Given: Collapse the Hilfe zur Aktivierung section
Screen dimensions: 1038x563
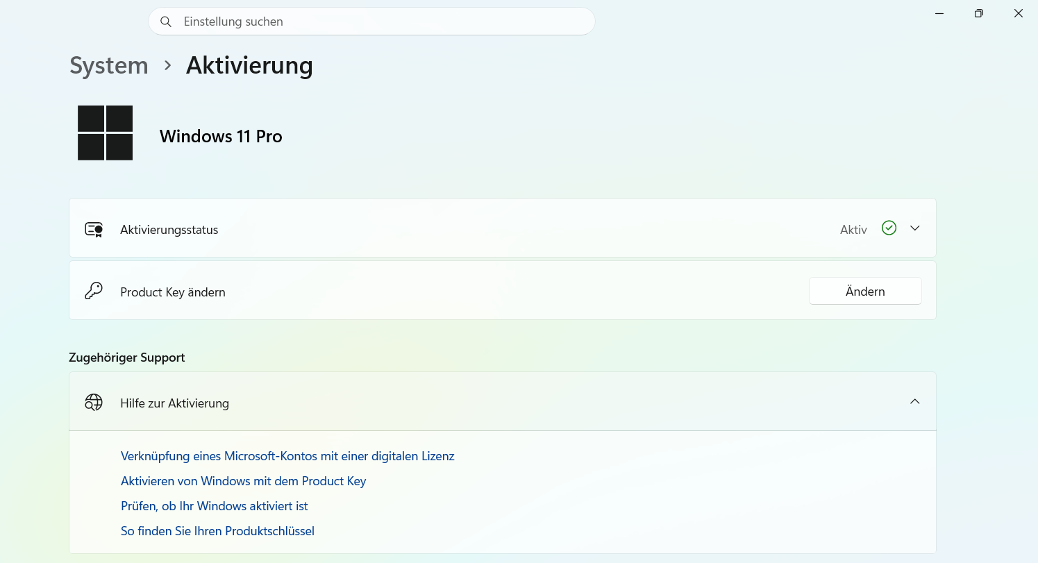Looking at the screenshot, I should 915,401.
